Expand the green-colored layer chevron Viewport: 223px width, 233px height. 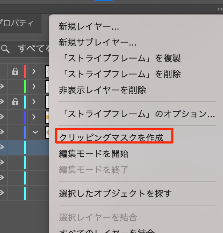pyautogui.click(x=34, y=87)
